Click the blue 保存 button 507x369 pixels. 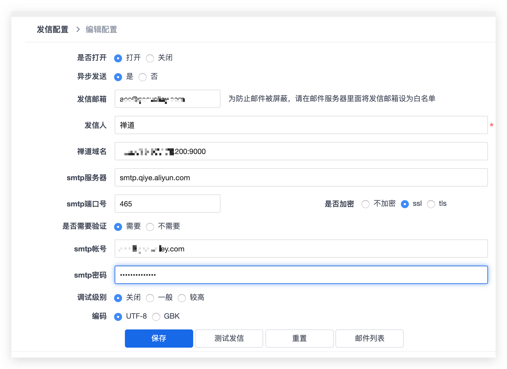tap(159, 339)
